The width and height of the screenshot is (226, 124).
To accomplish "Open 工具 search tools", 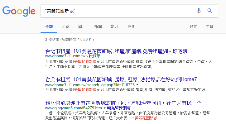I will 209,27.
